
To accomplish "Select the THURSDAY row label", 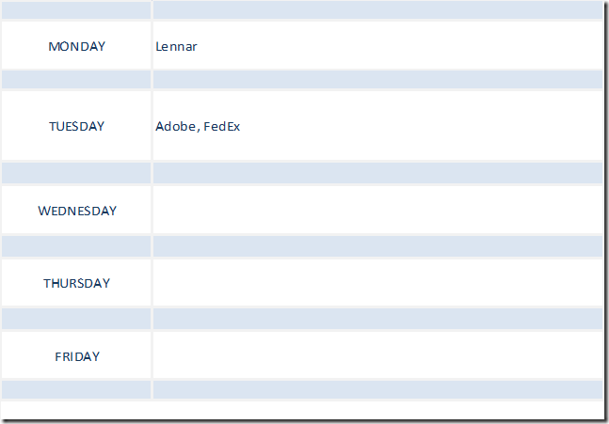I will (x=77, y=283).
